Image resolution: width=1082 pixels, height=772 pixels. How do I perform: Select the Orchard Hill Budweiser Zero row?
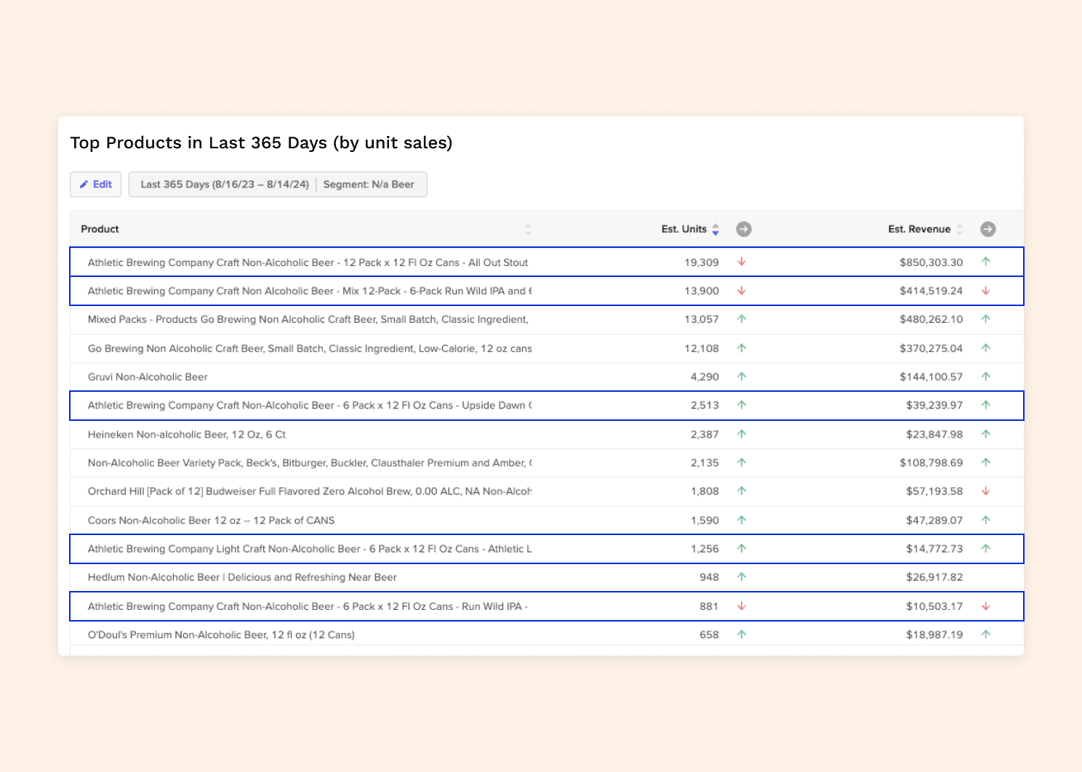coord(547,491)
